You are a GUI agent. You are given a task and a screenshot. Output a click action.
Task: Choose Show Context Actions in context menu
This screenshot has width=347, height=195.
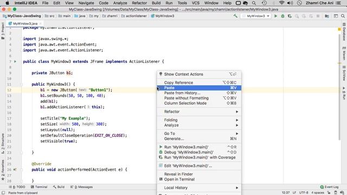coord(199,74)
